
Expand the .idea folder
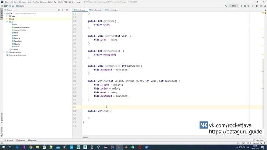point(7,16)
